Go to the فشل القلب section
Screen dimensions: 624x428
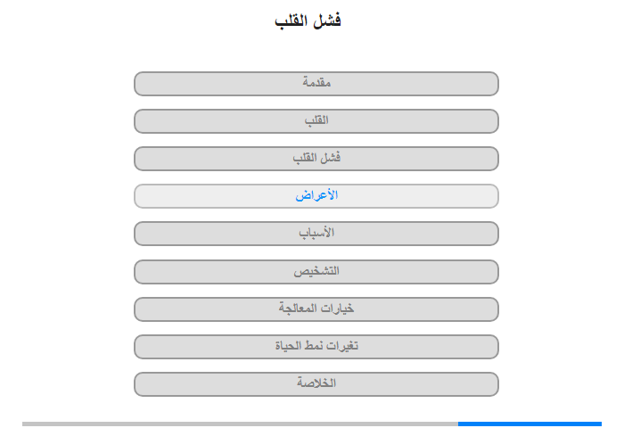pos(316,159)
